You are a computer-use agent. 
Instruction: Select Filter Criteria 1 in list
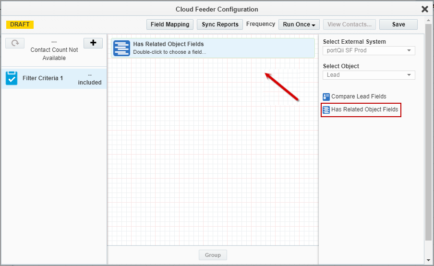point(43,78)
